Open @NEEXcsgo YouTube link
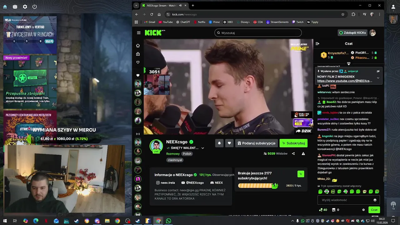The height and width of the screenshot is (225, 400). (x=192, y=183)
